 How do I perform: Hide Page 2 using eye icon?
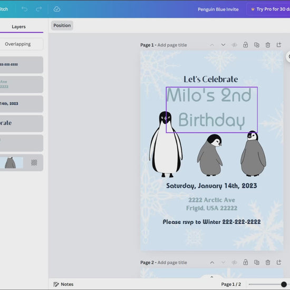[x=234, y=263]
